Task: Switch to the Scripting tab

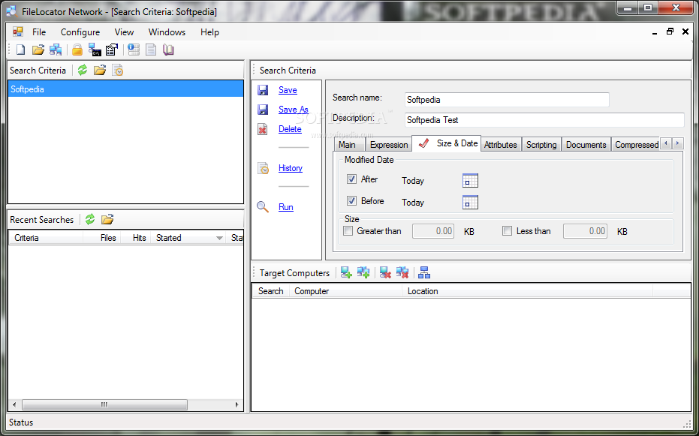Action: pyautogui.click(x=541, y=145)
